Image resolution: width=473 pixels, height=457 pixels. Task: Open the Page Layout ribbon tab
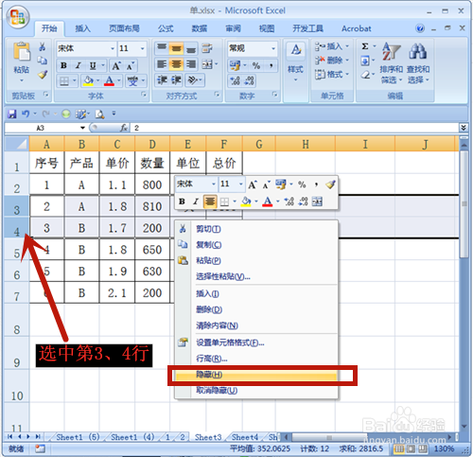[124, 28]
